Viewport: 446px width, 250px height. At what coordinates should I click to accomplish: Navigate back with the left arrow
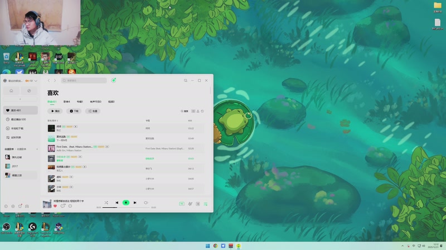pyautogui.click(x=49, y=81)
